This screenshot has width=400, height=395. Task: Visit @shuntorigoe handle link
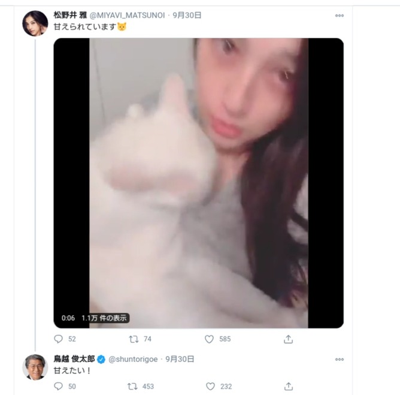[133, 359]
